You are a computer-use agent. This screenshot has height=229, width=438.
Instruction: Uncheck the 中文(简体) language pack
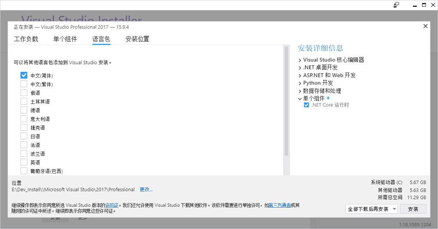click(24, 75)
